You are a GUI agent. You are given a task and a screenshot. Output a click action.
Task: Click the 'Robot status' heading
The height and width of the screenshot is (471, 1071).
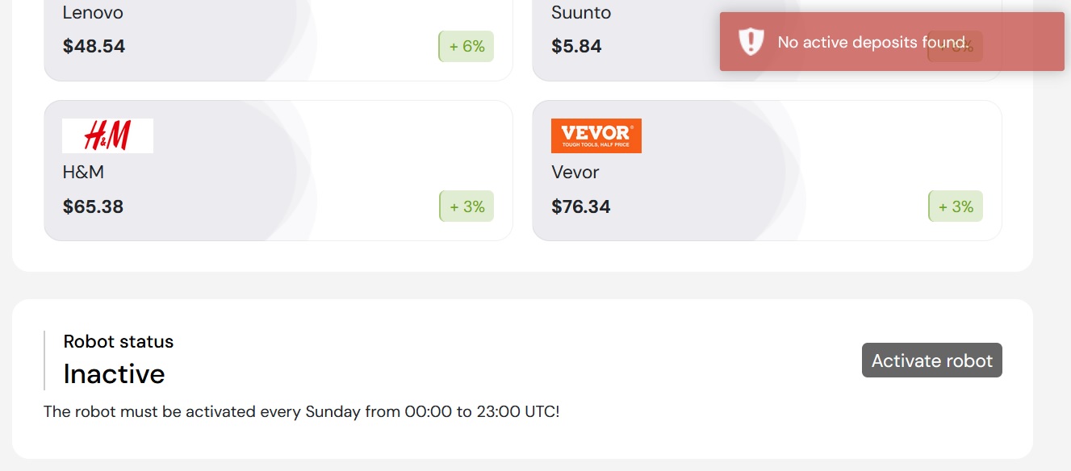click(119, 341)
